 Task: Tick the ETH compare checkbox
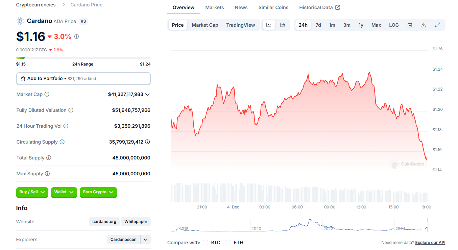[x=228, y=243]
